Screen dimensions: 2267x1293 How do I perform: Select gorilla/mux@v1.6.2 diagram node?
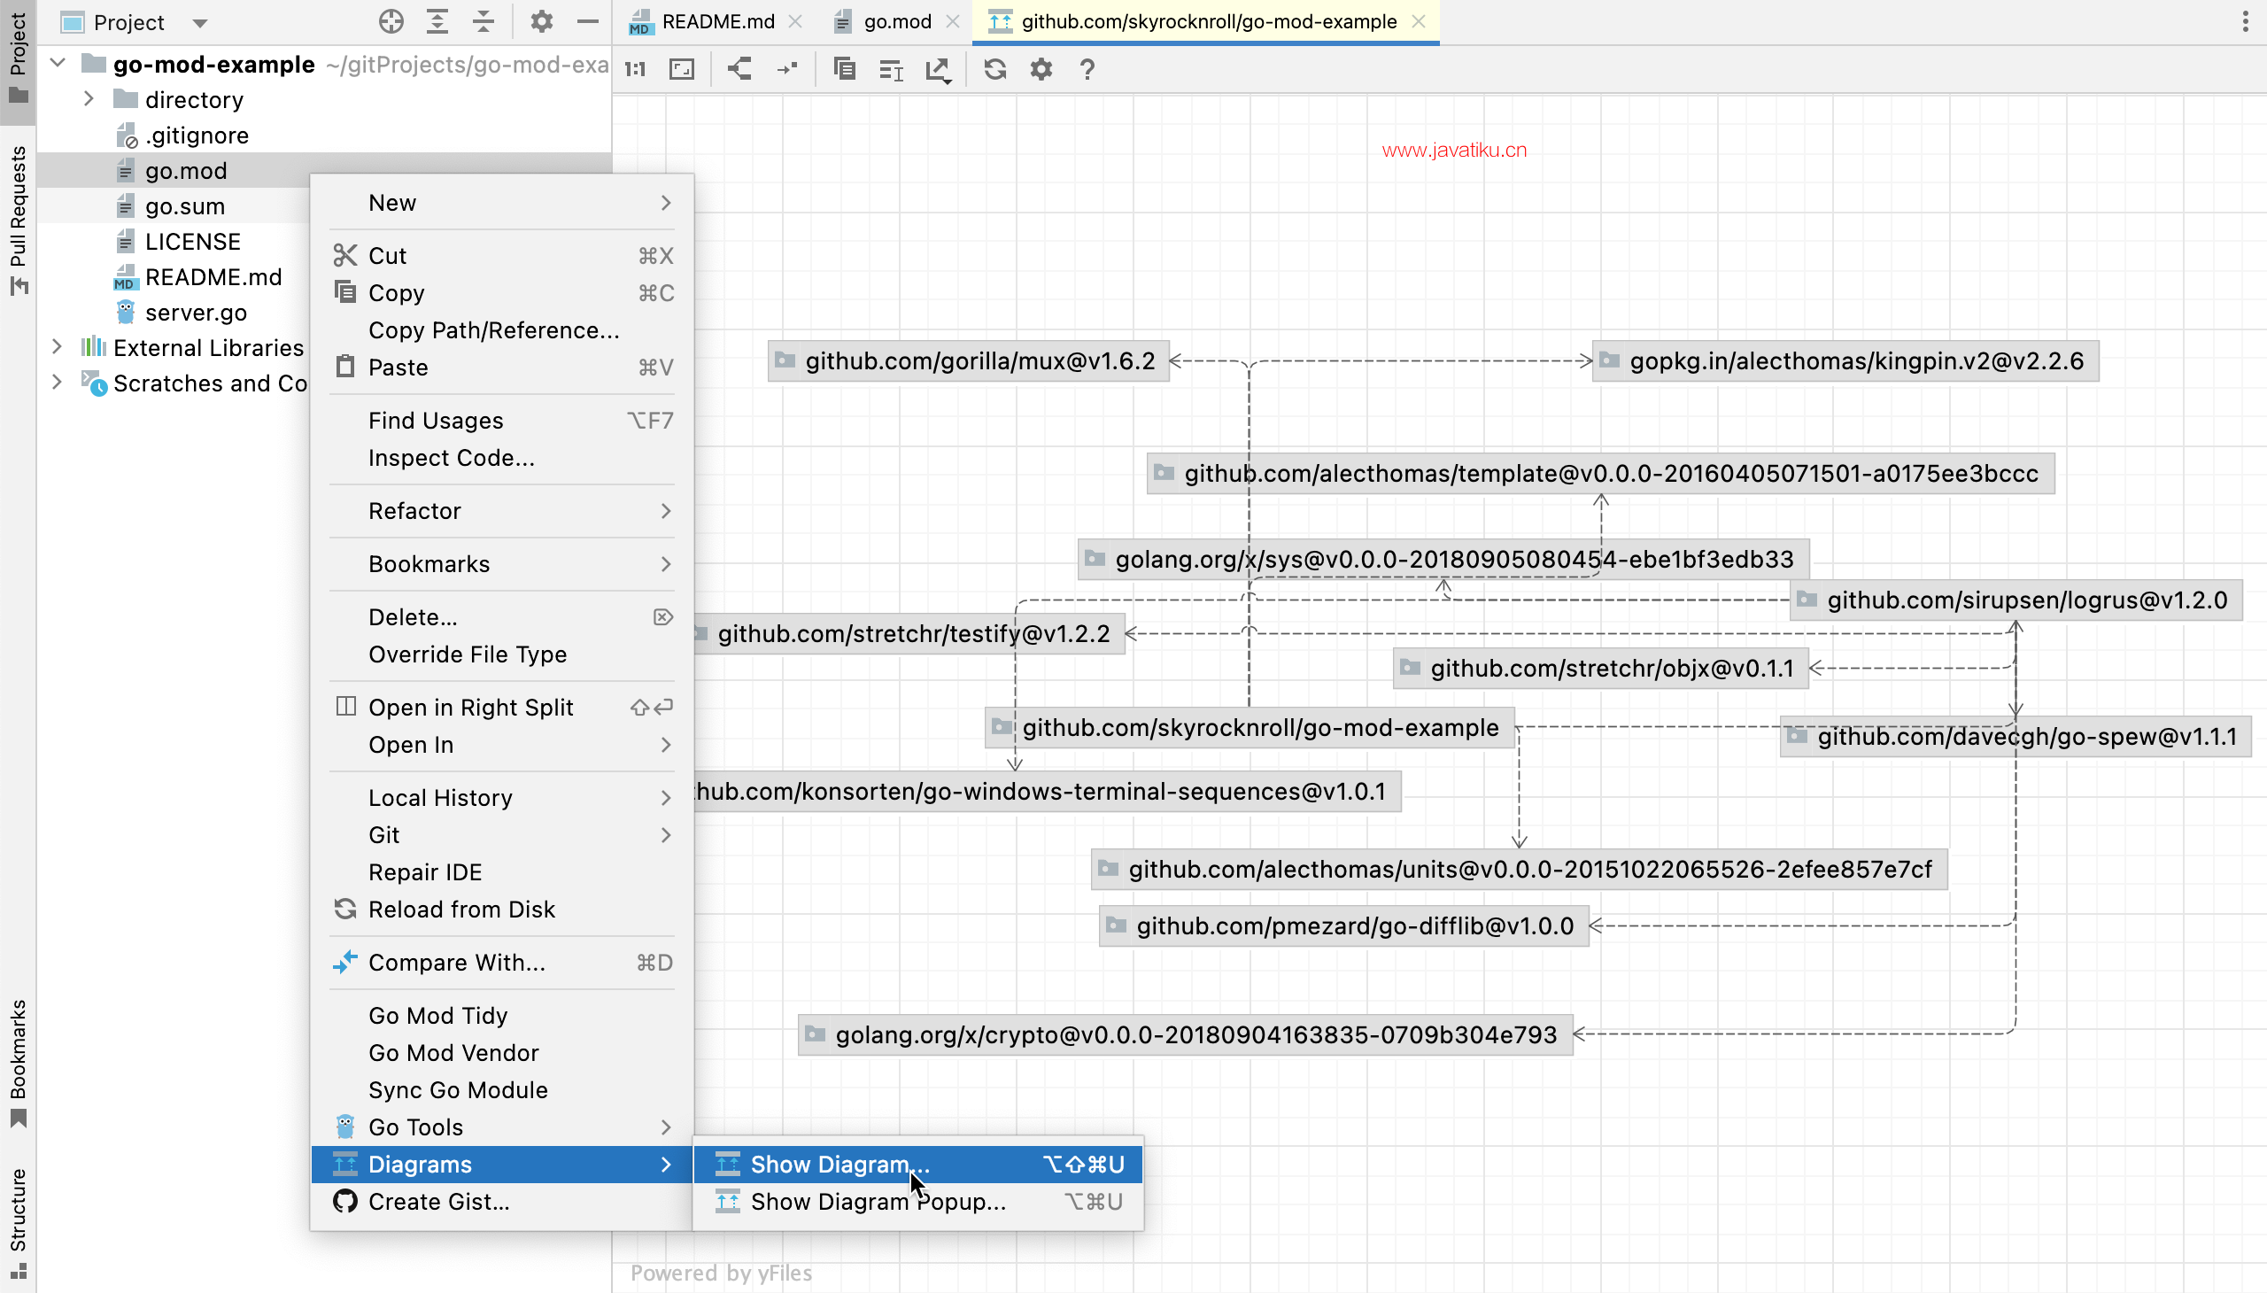click(x=969, y=361)
